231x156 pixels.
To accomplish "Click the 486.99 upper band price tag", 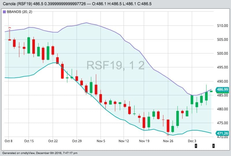I will (x=222, y=89).
